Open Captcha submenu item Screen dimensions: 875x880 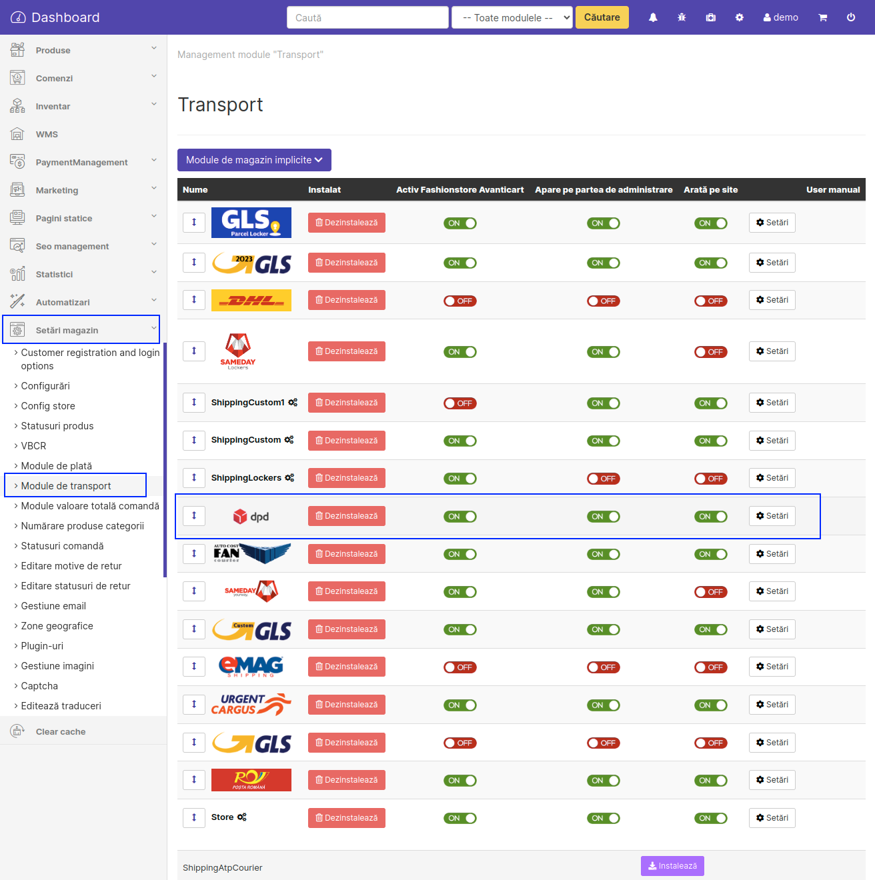39,686
